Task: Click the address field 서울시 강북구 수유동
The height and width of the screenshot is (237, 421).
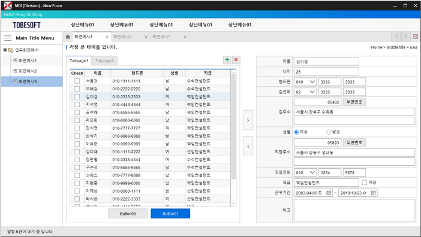Action: point(354,112)
